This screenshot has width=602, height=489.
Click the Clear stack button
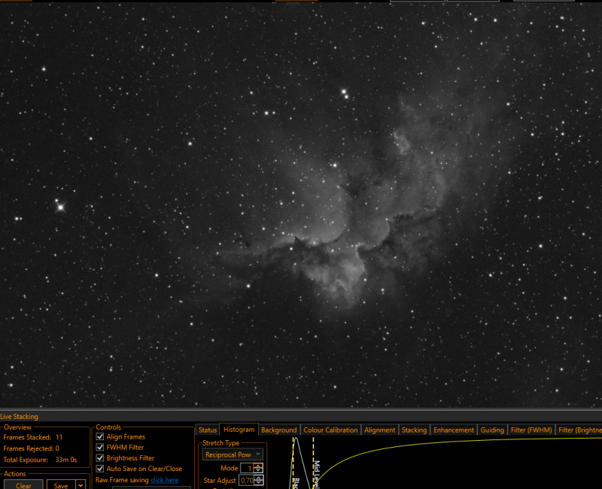(x=23, y=485)
